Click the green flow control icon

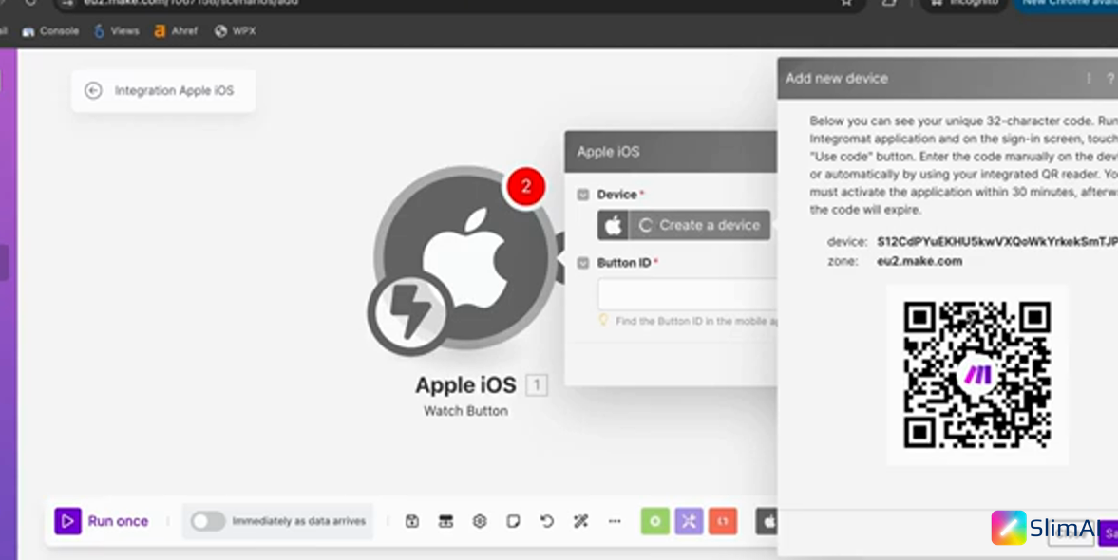[655, 521]
